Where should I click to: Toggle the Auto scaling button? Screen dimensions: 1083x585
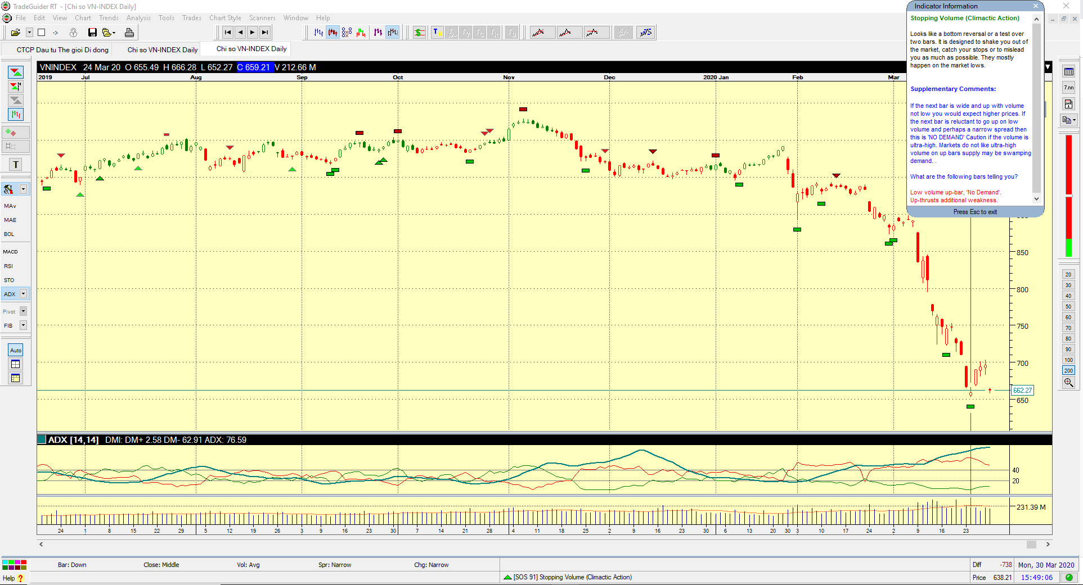coord(16,350)
